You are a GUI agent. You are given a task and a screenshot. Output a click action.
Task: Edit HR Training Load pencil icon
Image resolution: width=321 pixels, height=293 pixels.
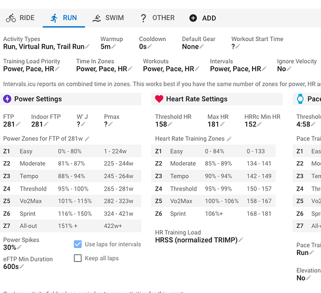pos(241,240)
